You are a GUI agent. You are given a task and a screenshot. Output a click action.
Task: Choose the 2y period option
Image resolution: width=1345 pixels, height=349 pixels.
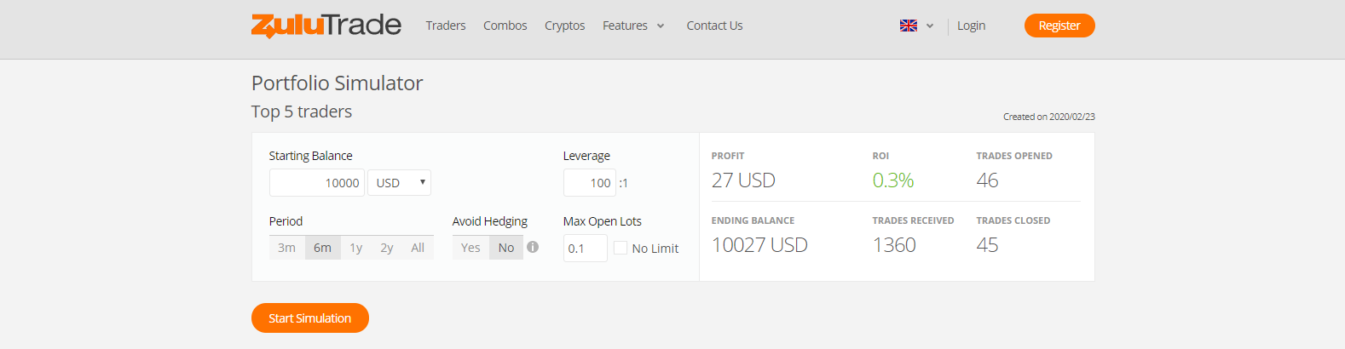click(x=387, y=248)
